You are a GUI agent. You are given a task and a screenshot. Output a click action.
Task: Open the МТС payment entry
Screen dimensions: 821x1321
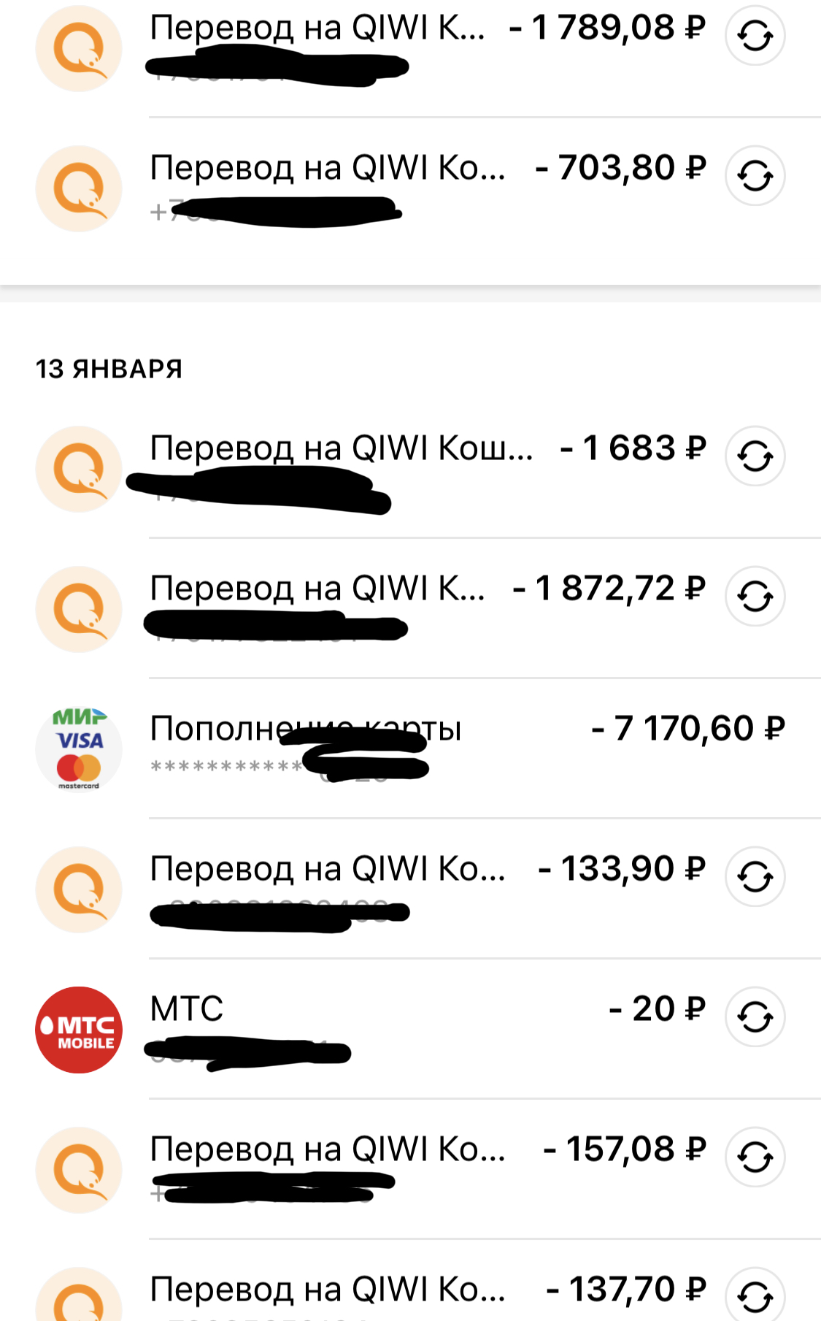pyautogui.click(x=187, y=1009)
